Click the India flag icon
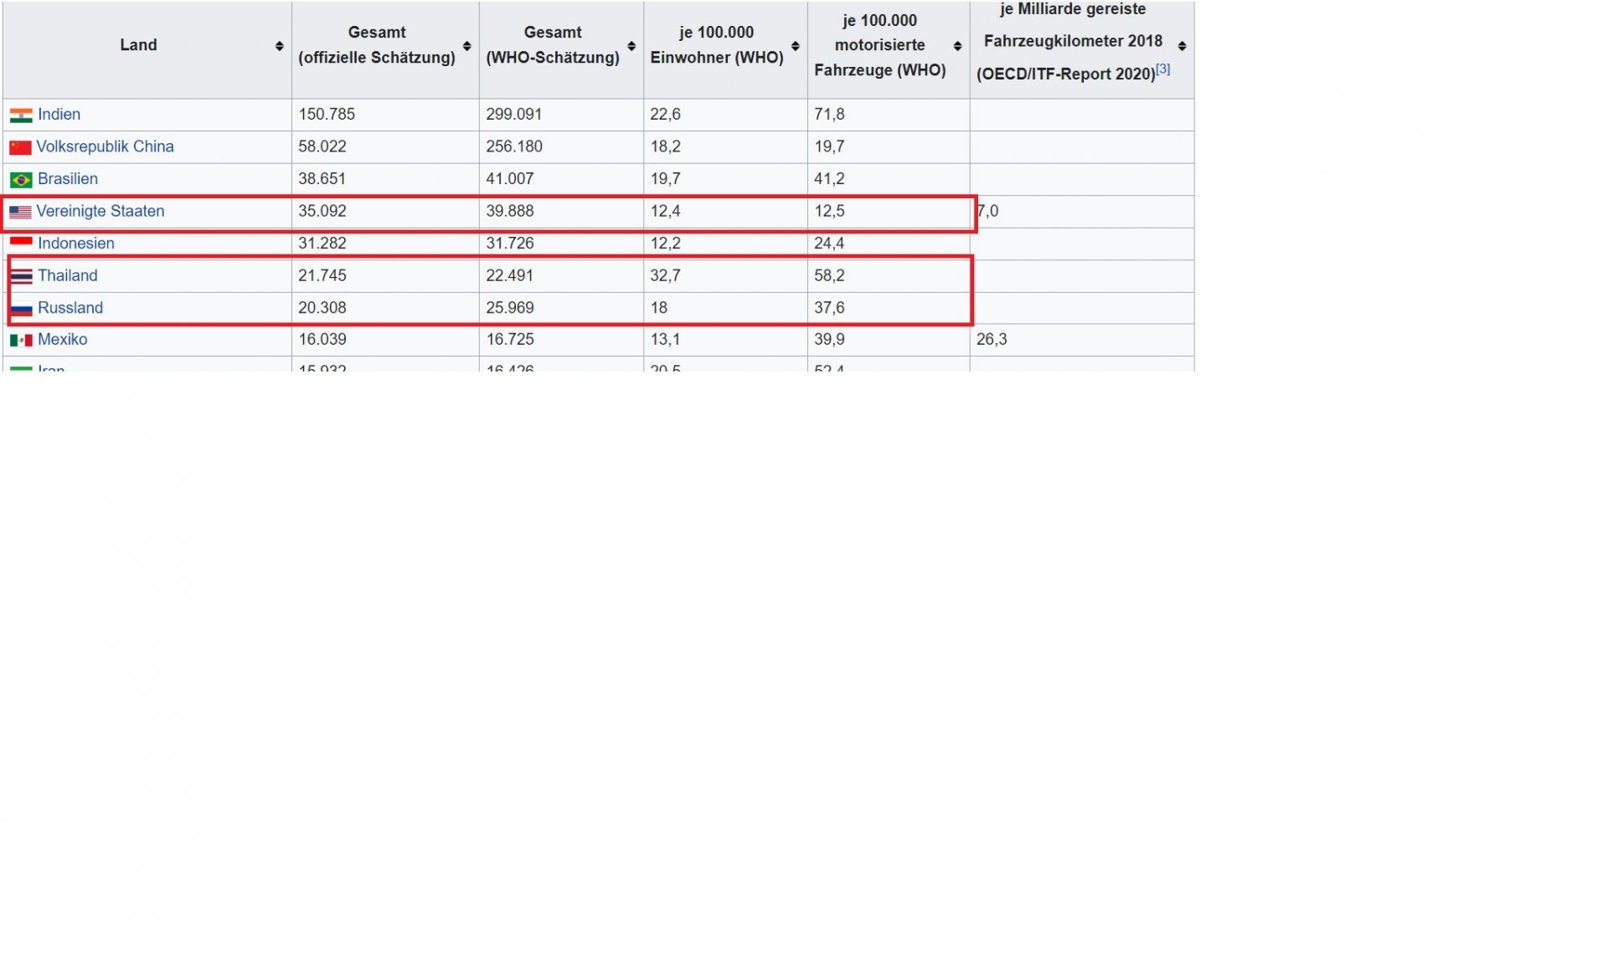 tap(21, 115)
